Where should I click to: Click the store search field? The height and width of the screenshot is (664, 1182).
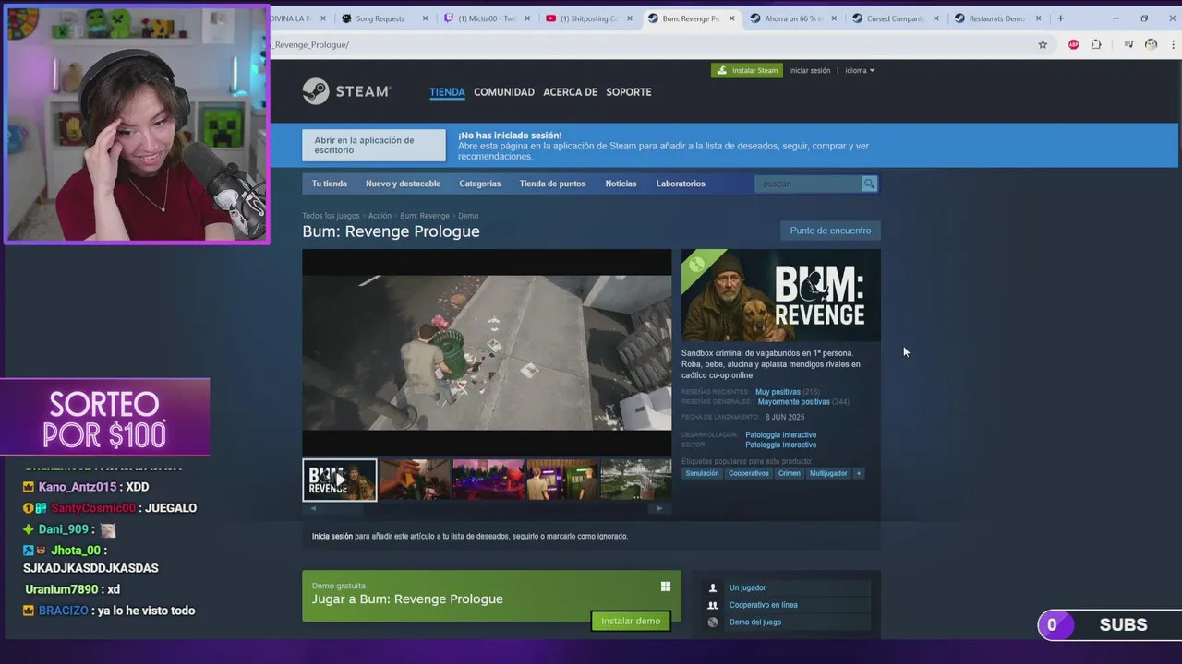[x=808, y=184]
